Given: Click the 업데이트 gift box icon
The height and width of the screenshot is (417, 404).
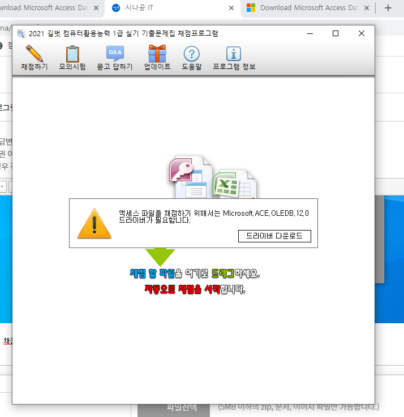Looking at the screenshot, I should pyautogui.click(x=157, y=54).
